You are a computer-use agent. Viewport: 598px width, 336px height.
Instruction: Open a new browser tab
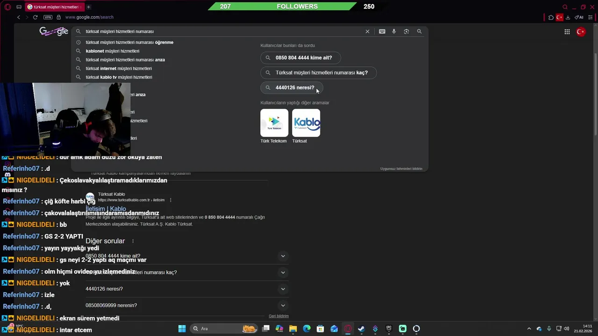(88, 7)
